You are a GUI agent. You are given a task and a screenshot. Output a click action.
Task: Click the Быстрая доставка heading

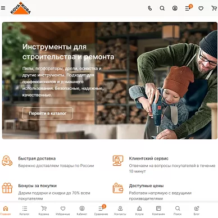coord(37,158)
